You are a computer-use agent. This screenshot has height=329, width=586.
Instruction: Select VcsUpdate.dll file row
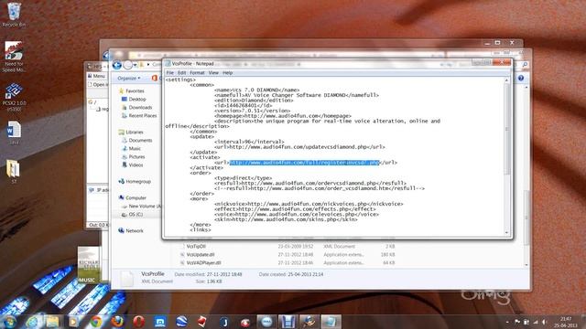click(x=287, y=254)
